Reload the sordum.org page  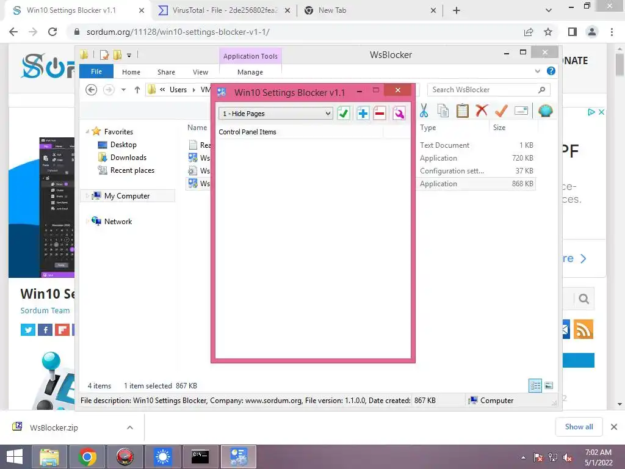(52, 32)
